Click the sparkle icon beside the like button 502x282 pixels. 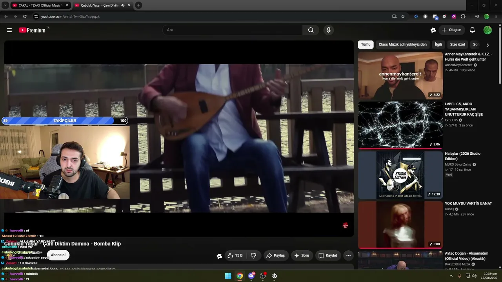[219, 256]
